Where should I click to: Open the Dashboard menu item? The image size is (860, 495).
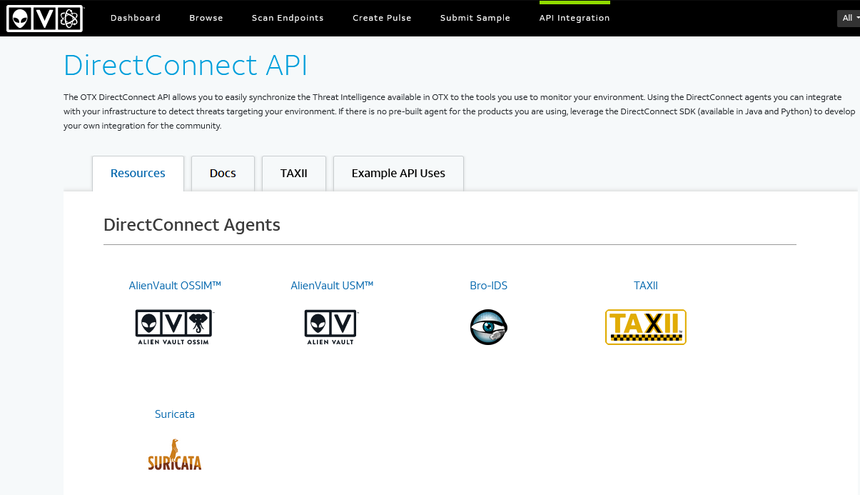pos(136,18)
